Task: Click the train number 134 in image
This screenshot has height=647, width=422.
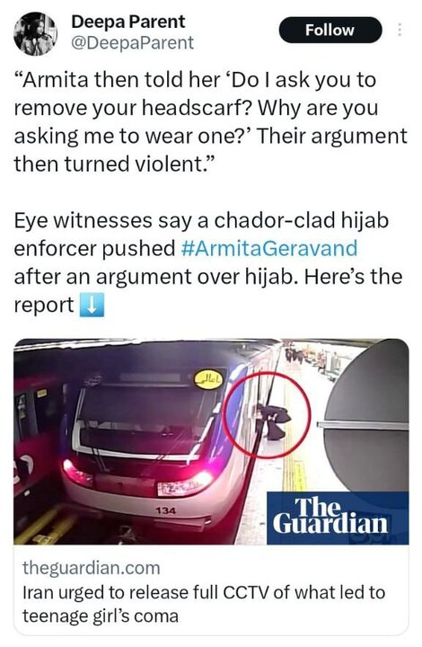Action: point(166,510)
